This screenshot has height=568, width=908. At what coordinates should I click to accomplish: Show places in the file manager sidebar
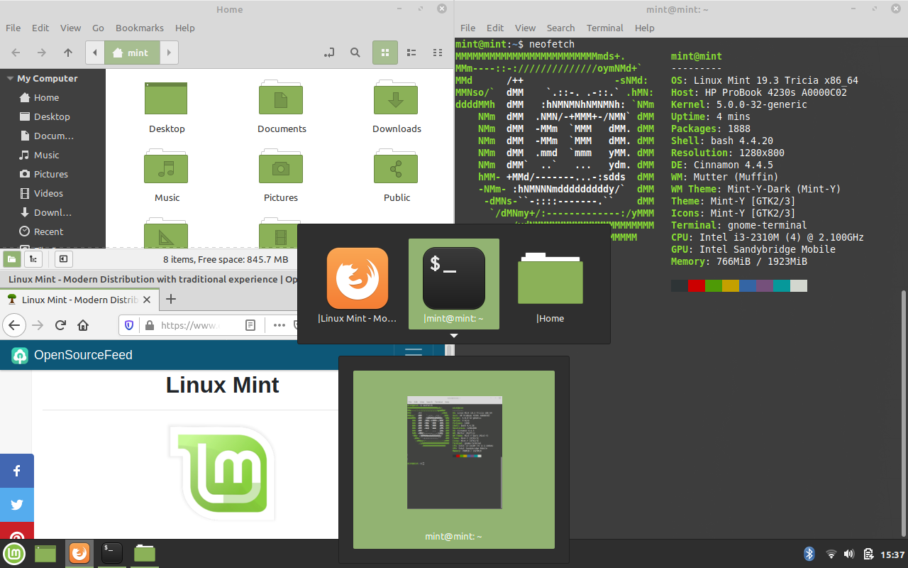pos(12,259)
